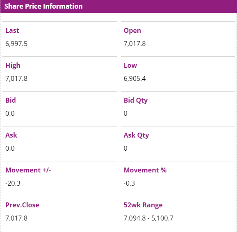The width and height of the screenshot is (237, 232).
Task: Select the Prev.Close value 7,017.8
Action: click(x=16, y=218)
